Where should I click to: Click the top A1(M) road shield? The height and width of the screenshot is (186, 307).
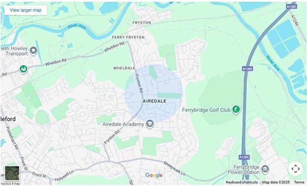pyautogui.click(x=291, y=7)
